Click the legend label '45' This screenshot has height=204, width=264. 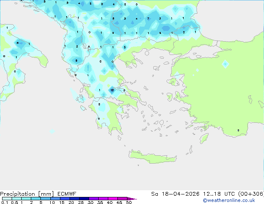click(119, 202)
